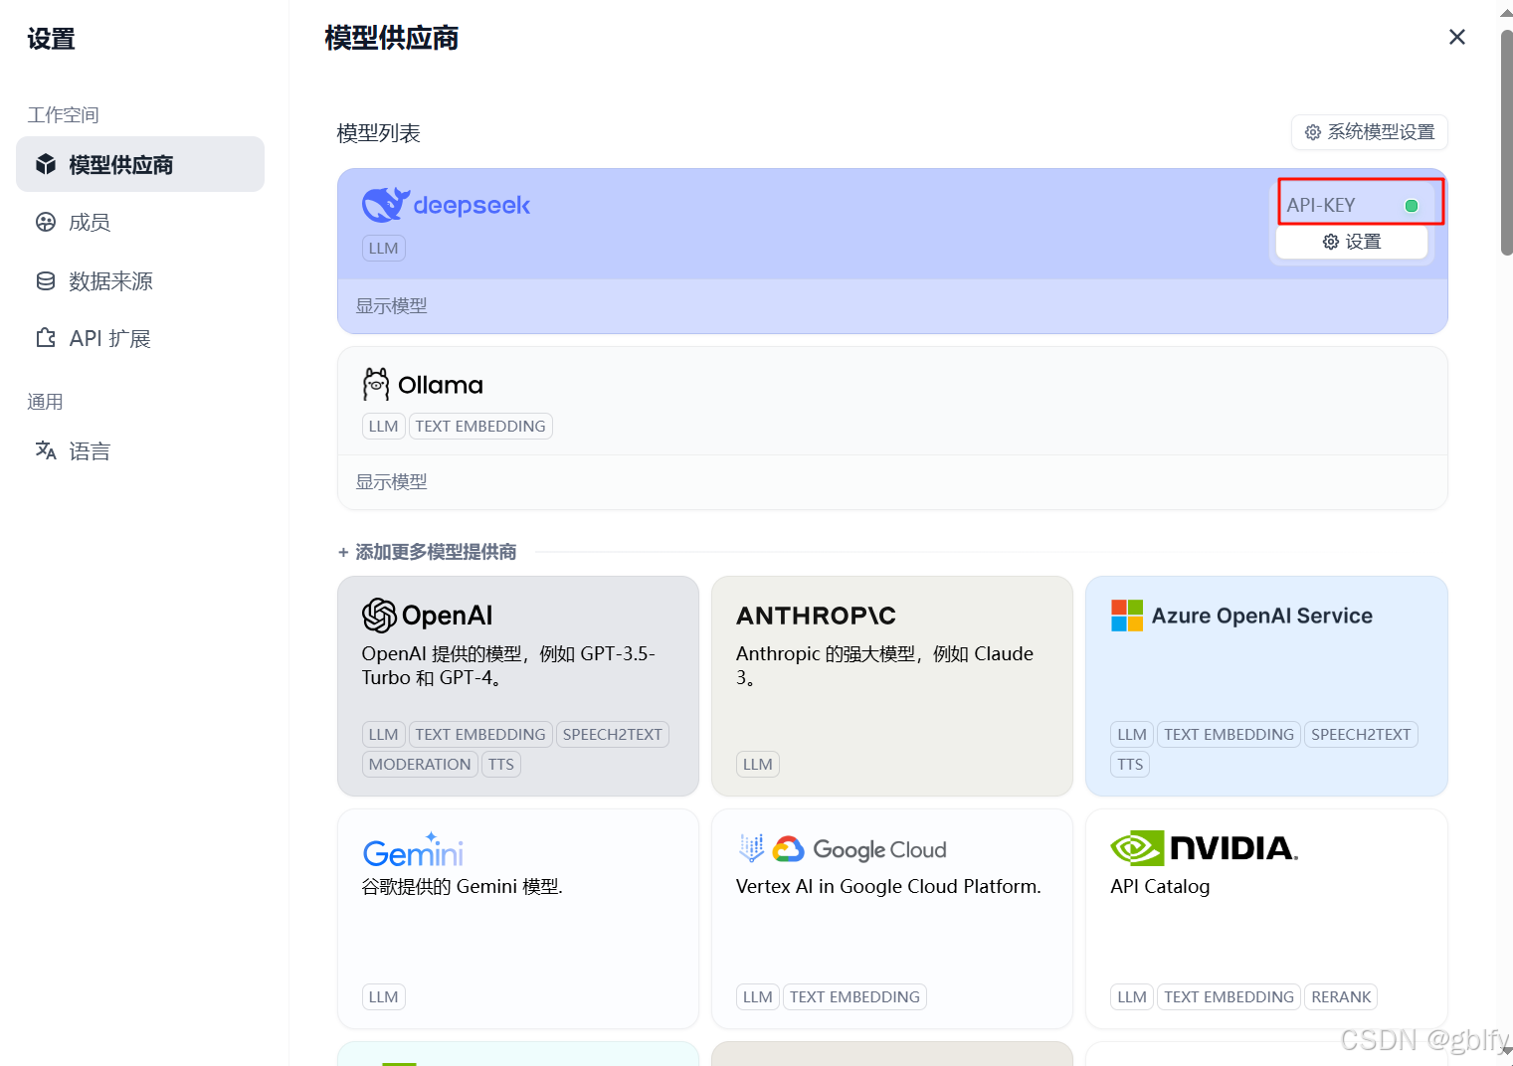Image resolution: width=1513 pixels, height=1066 pixels.
Task: Select the Anthropic provider card
Action: (x=892, y=686)
